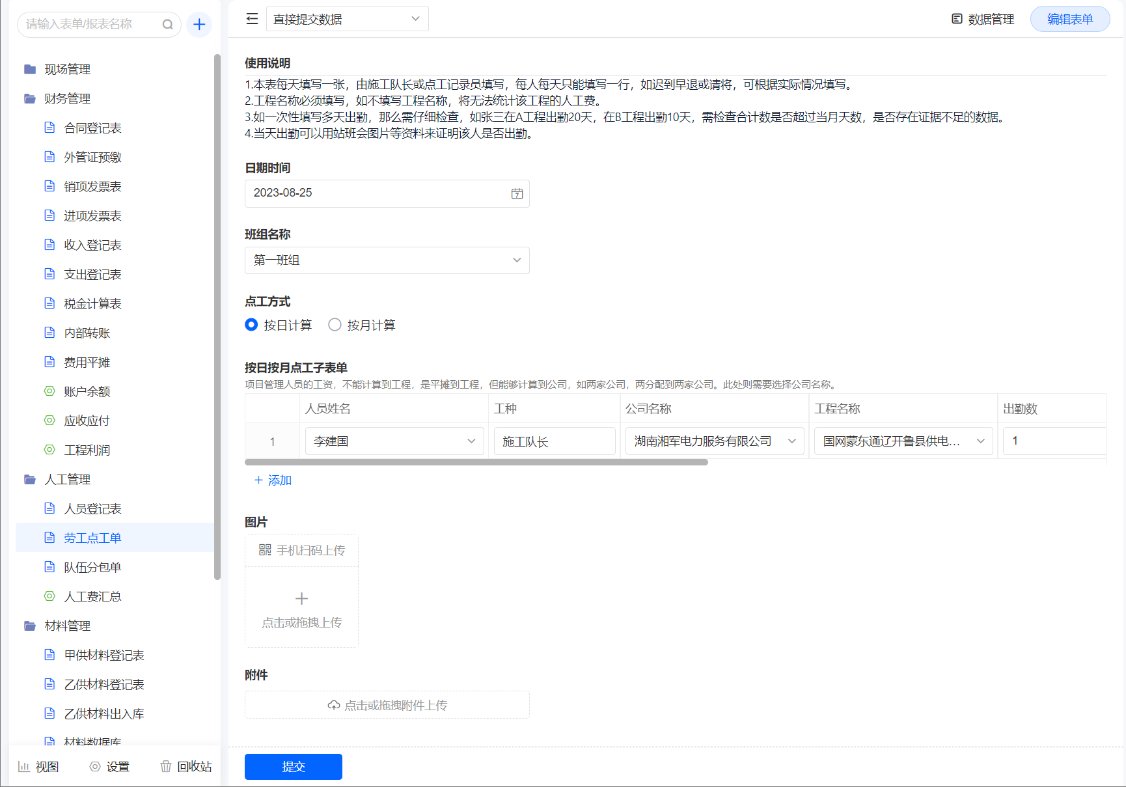
Task: Collapse sidebar using the menu fold icon
Action: coord(252,19)
